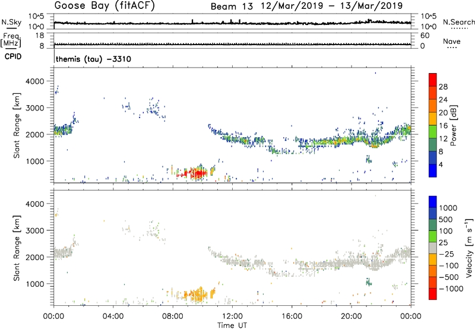Click the 'Velocity [m s-1]' colorbar title
Image resolution: width=475 pixels, height=329 pixels.
pyautogui.click(x=469, y=248)
